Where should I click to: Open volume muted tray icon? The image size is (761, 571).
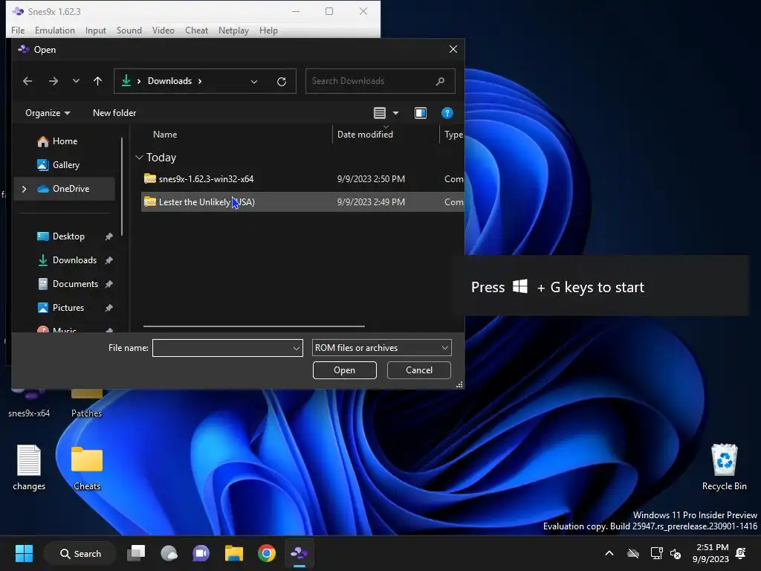675,553
